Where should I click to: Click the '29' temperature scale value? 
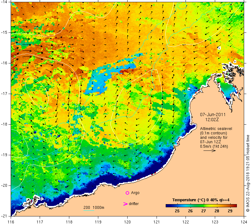point(230,211)
